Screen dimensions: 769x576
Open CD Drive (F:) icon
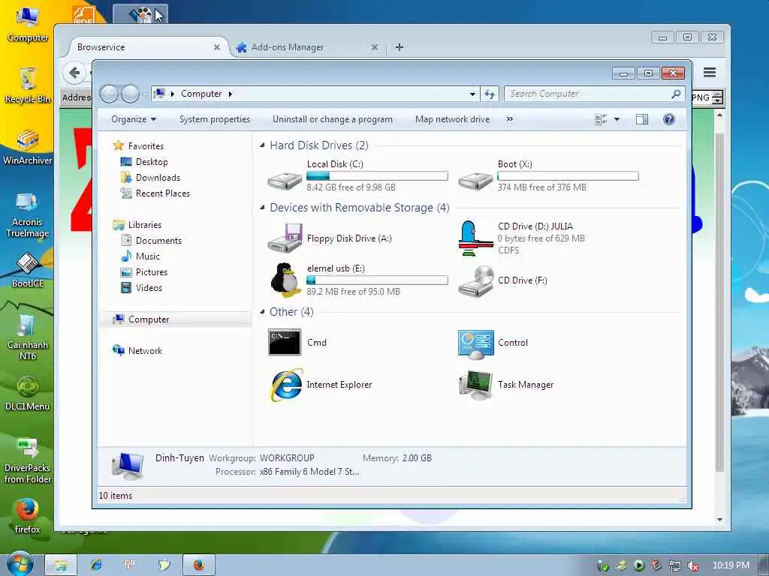pos(475,280)
